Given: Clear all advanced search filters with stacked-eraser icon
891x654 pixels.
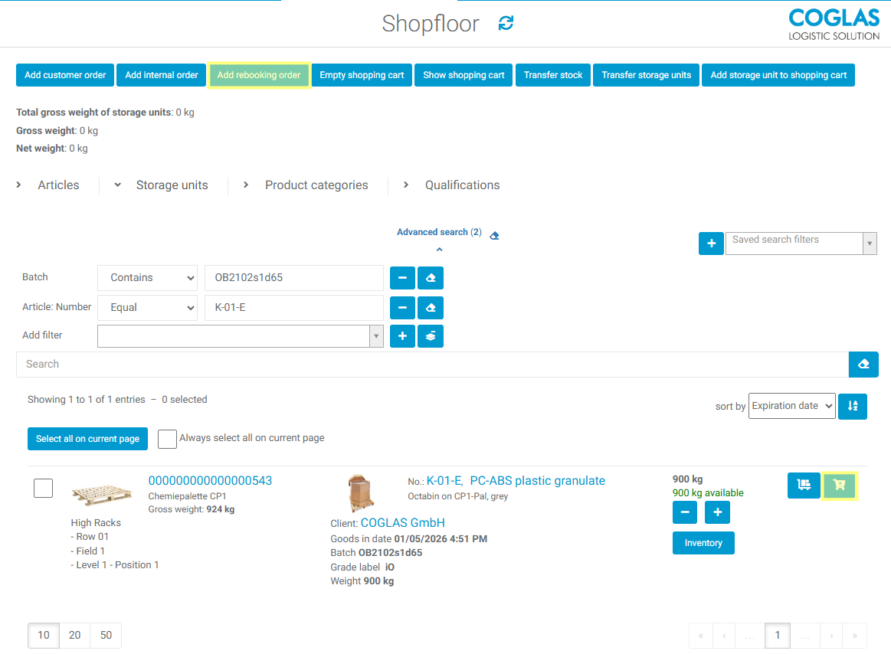Looking at the screenshot, I should pyautogui.click(x=431, y=335).
